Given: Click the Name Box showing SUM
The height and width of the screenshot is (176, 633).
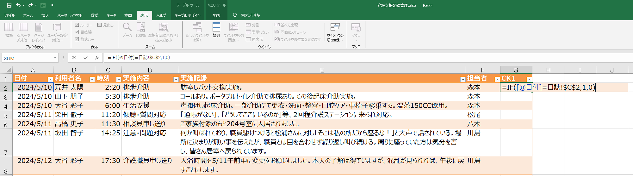Looking at the screenshot, I should click(28, 58).
